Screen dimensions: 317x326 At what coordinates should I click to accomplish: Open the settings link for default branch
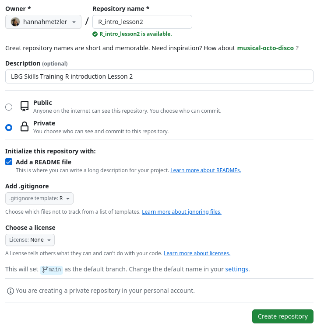pyautogui.click(x=236, y=270)
